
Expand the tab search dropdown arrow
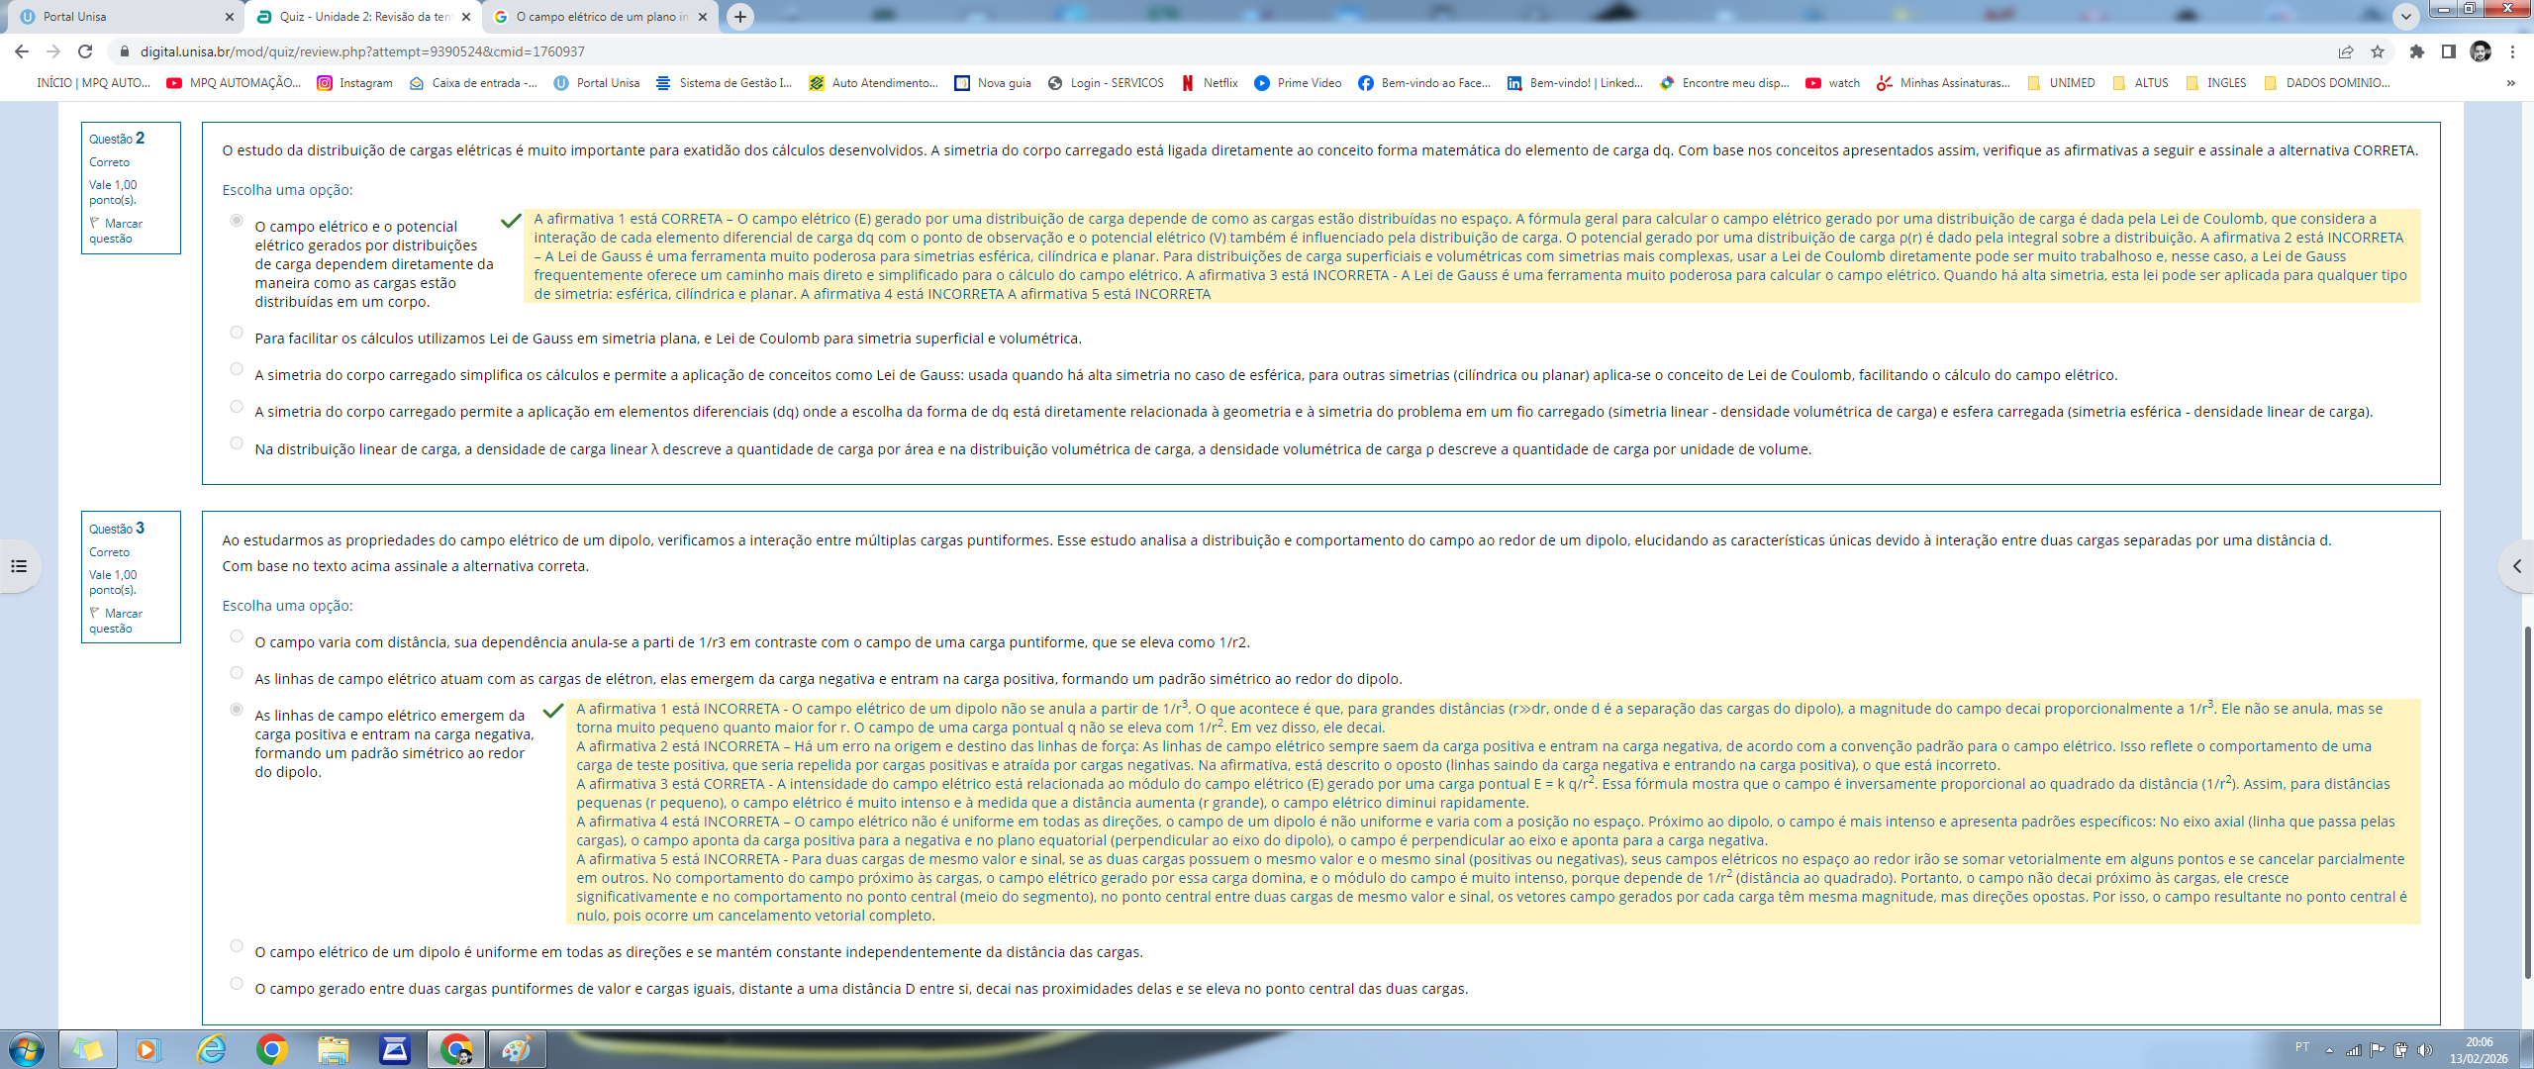click(x=2405, y=16)
